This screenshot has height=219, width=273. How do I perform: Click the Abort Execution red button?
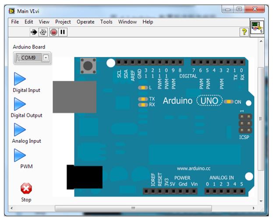coord(53,32)
